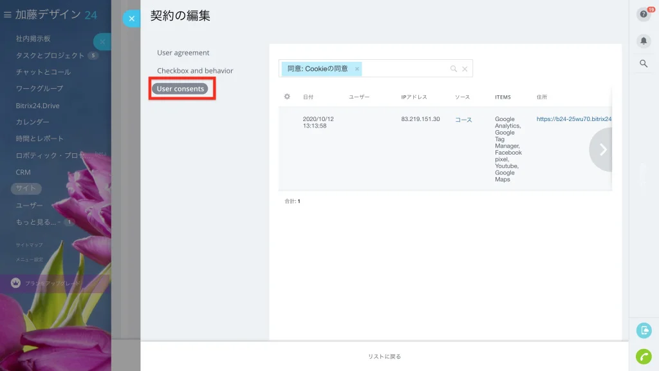
Task: Open ロボティック・プロセス menu item
Action: [x=53, y=155]
